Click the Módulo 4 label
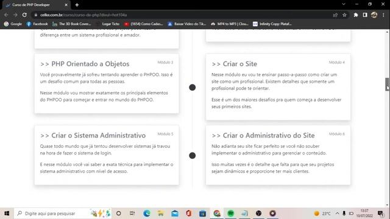The width and height of the screenshot is (390, 219). click(337, 62)
